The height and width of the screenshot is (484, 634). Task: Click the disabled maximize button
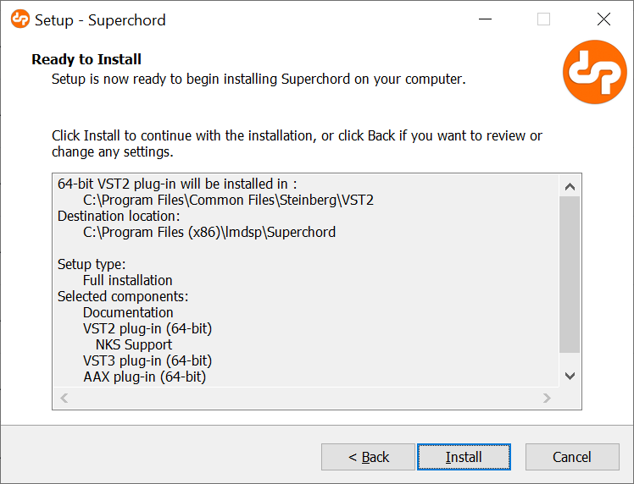click(x=543, y=19)
